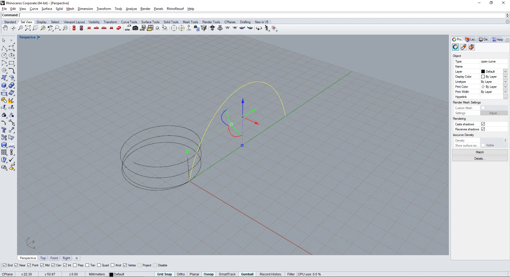Open the Surface menu
The height and width of the screenshot is (277, 510).
point(47,9)
